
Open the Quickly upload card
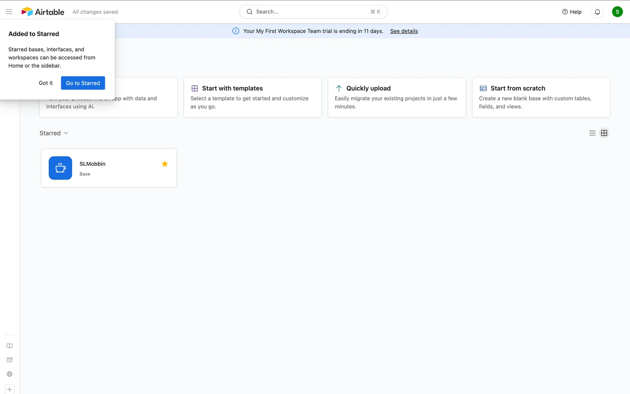(x=396, y=97)
